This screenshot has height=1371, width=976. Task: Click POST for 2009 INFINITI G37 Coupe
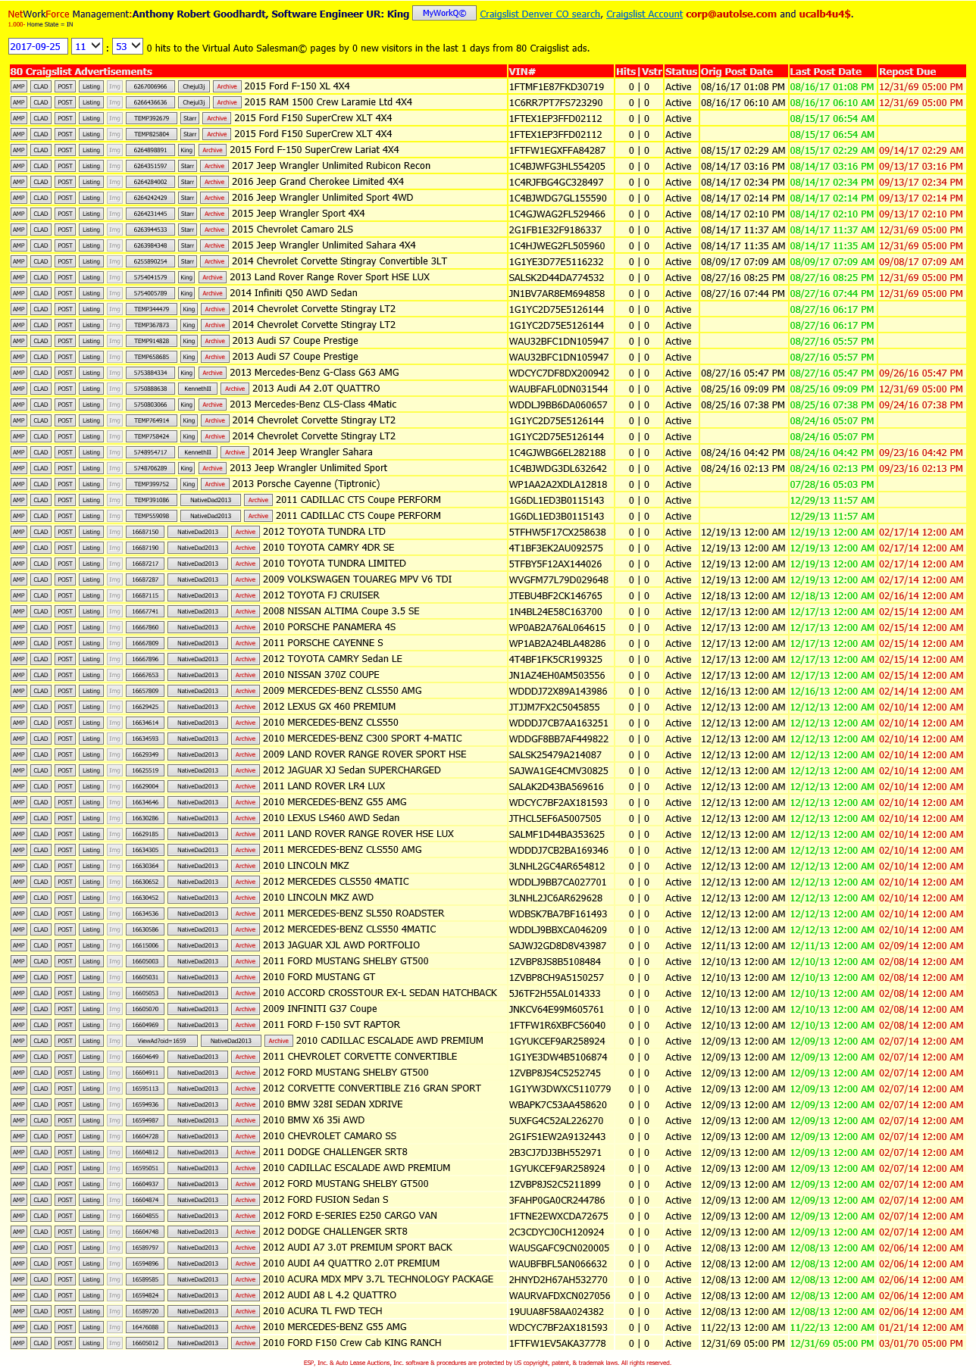pos(65,1009)
